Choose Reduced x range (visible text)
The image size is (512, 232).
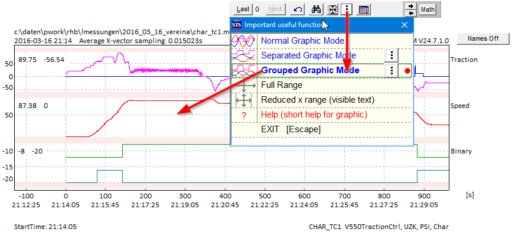318,100
